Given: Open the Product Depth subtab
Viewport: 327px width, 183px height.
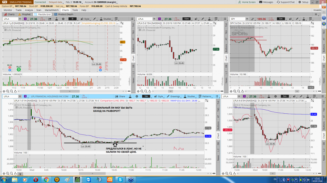Looking at the screenshot, I should [64, 14].
